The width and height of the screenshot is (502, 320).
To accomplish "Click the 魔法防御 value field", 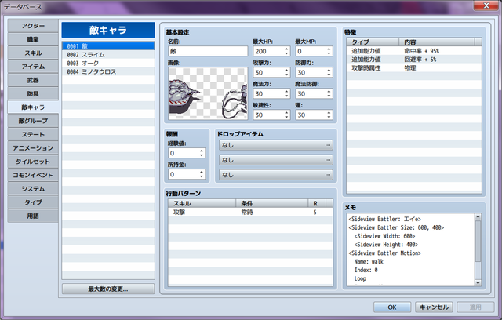I will (x=311, y=94).
